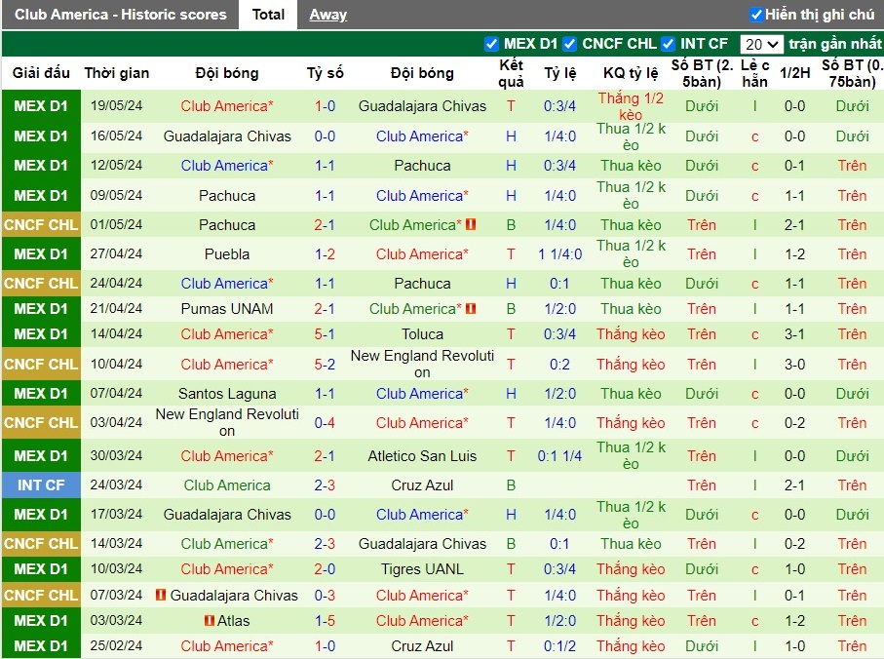Click the 3-1 half-time score for Toluca match
The height and width of the screenshot is (659, 884).
pos(794,333)
